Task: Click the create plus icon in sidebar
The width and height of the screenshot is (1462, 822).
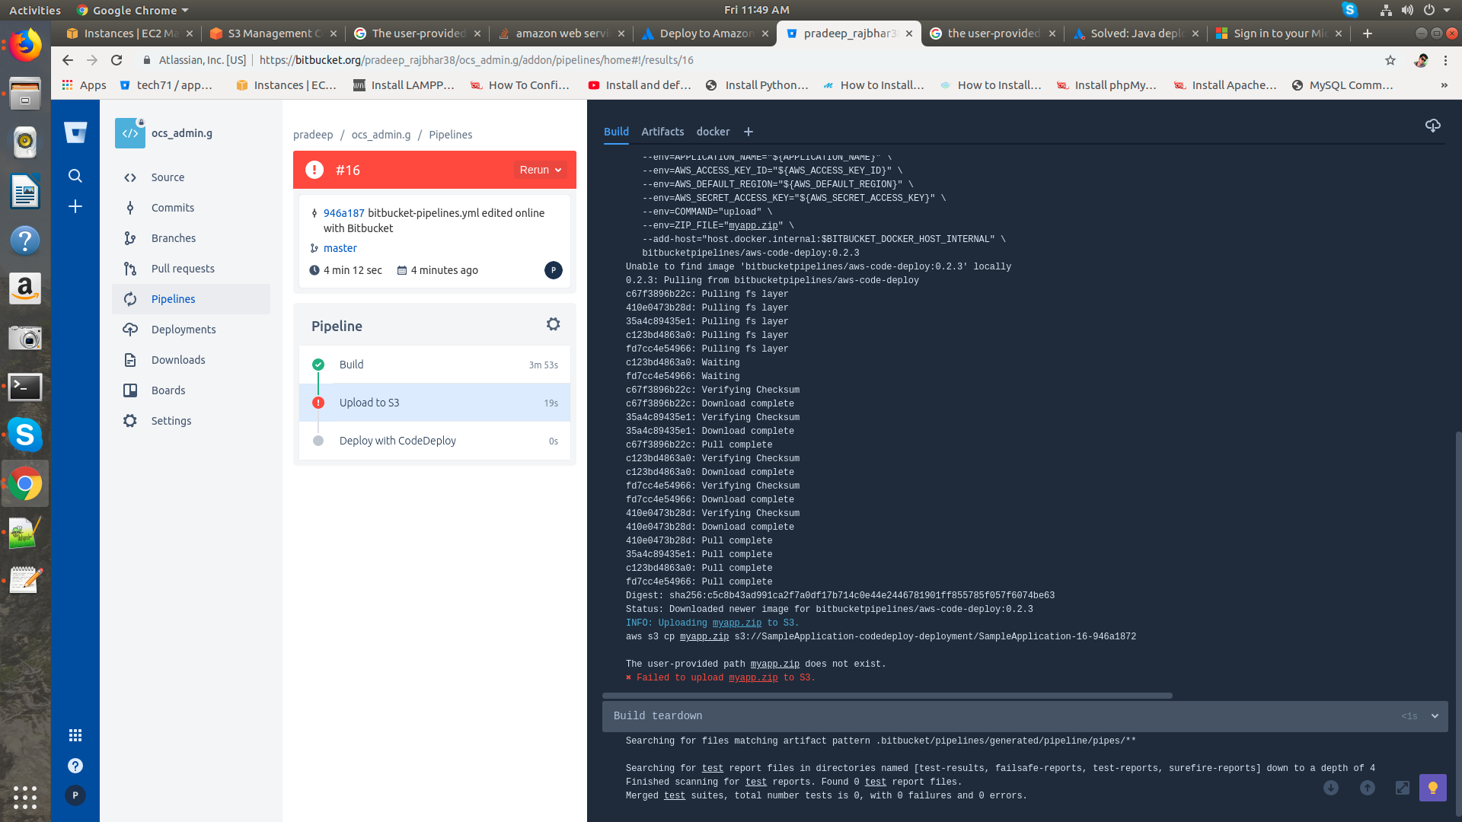Action: [x=75, y=206]
